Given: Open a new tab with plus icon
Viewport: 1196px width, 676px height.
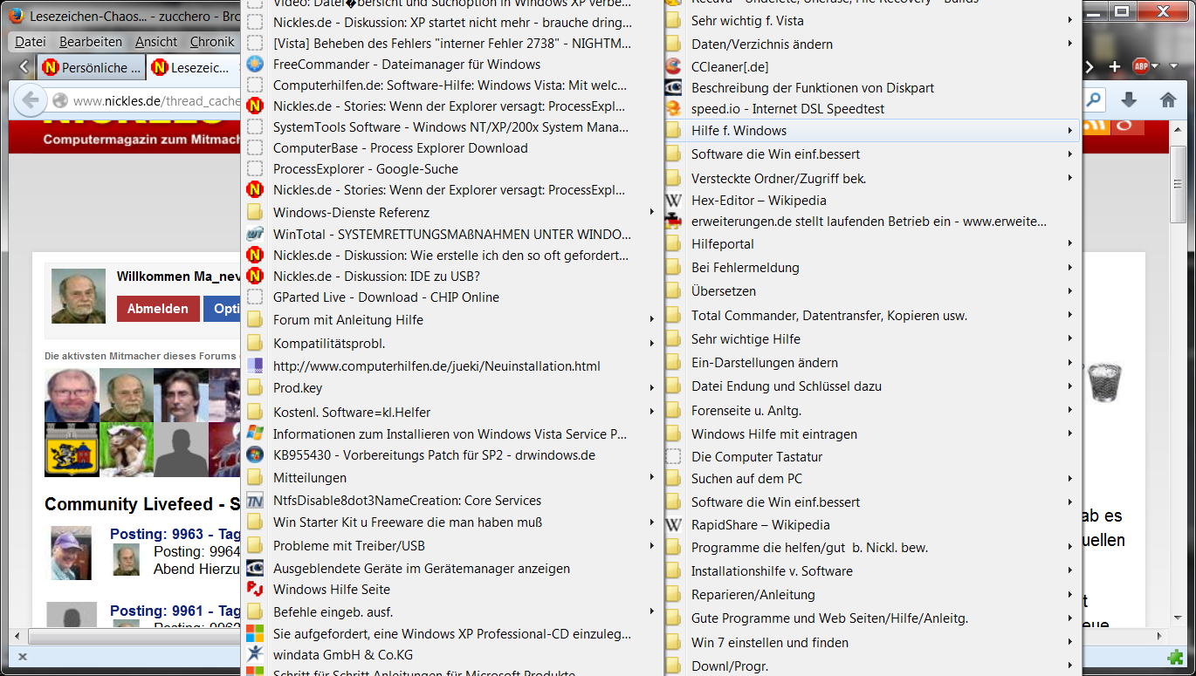Looking at the screenshot, I should pyautogui.click(x=1115, y=66).
